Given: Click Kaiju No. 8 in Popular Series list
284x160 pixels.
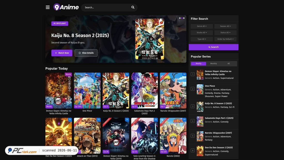Looking at the screenshot, I should [x=218, y=103].
